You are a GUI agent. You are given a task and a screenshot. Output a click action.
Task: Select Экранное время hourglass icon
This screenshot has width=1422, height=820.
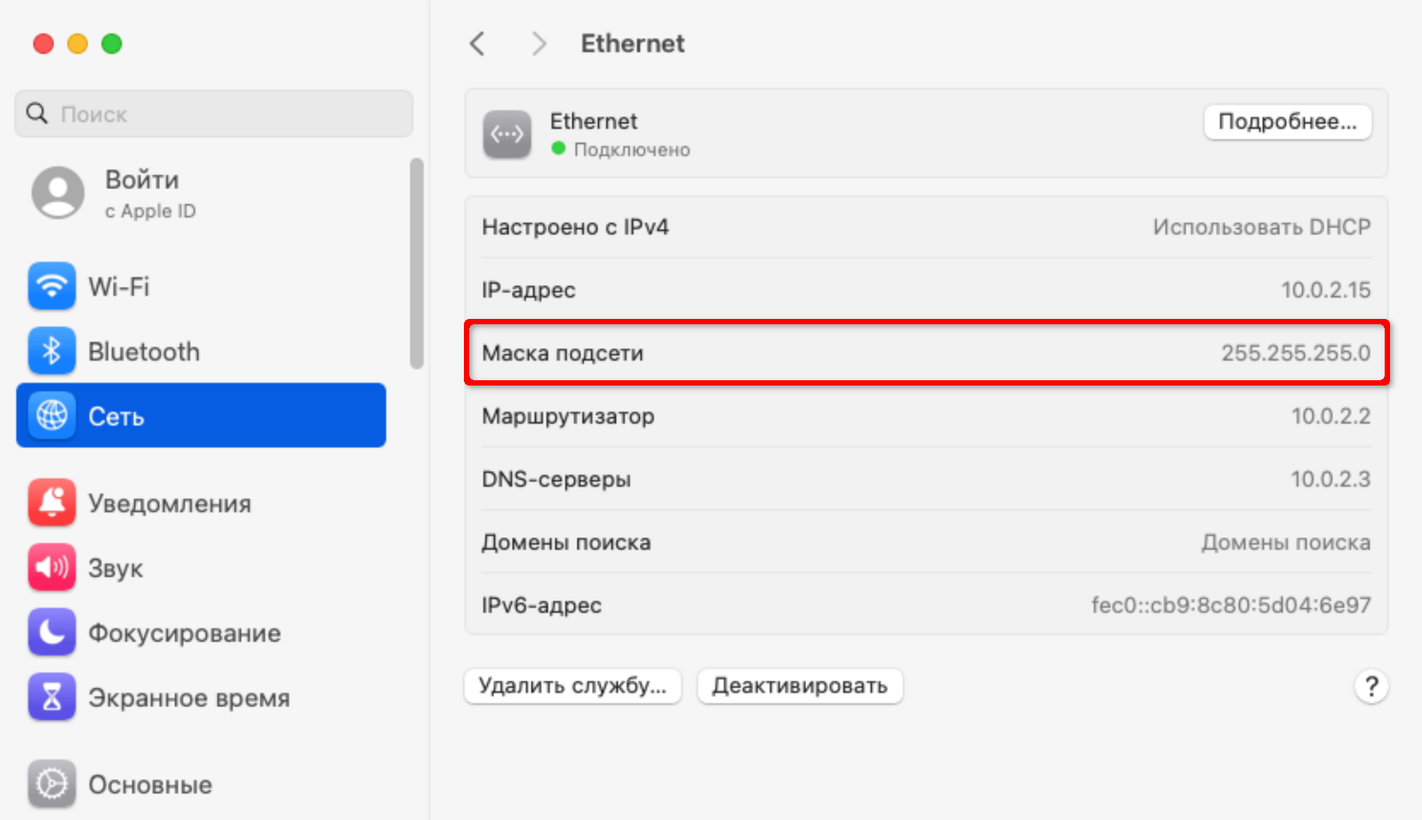click(52, 697)
